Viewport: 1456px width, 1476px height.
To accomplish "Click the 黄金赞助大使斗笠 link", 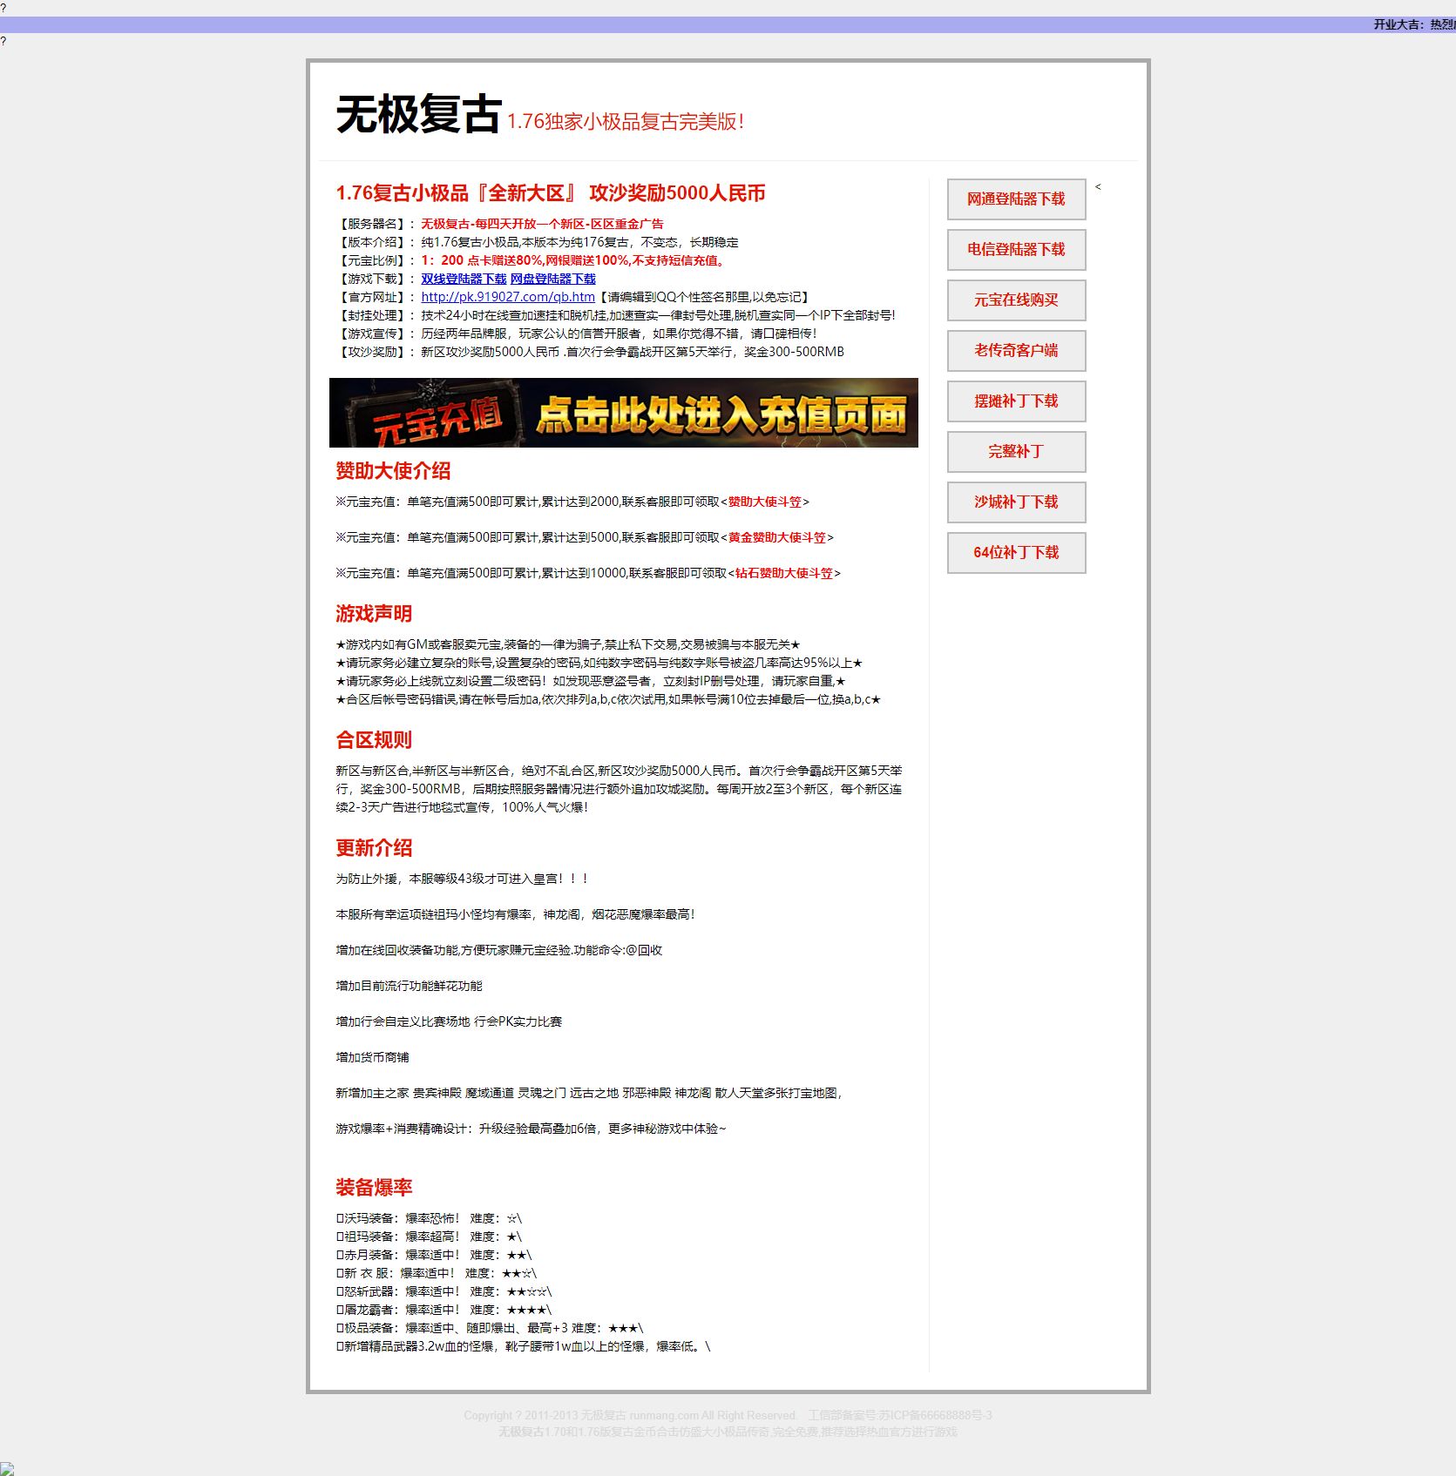I will click(x=776, y=538).
